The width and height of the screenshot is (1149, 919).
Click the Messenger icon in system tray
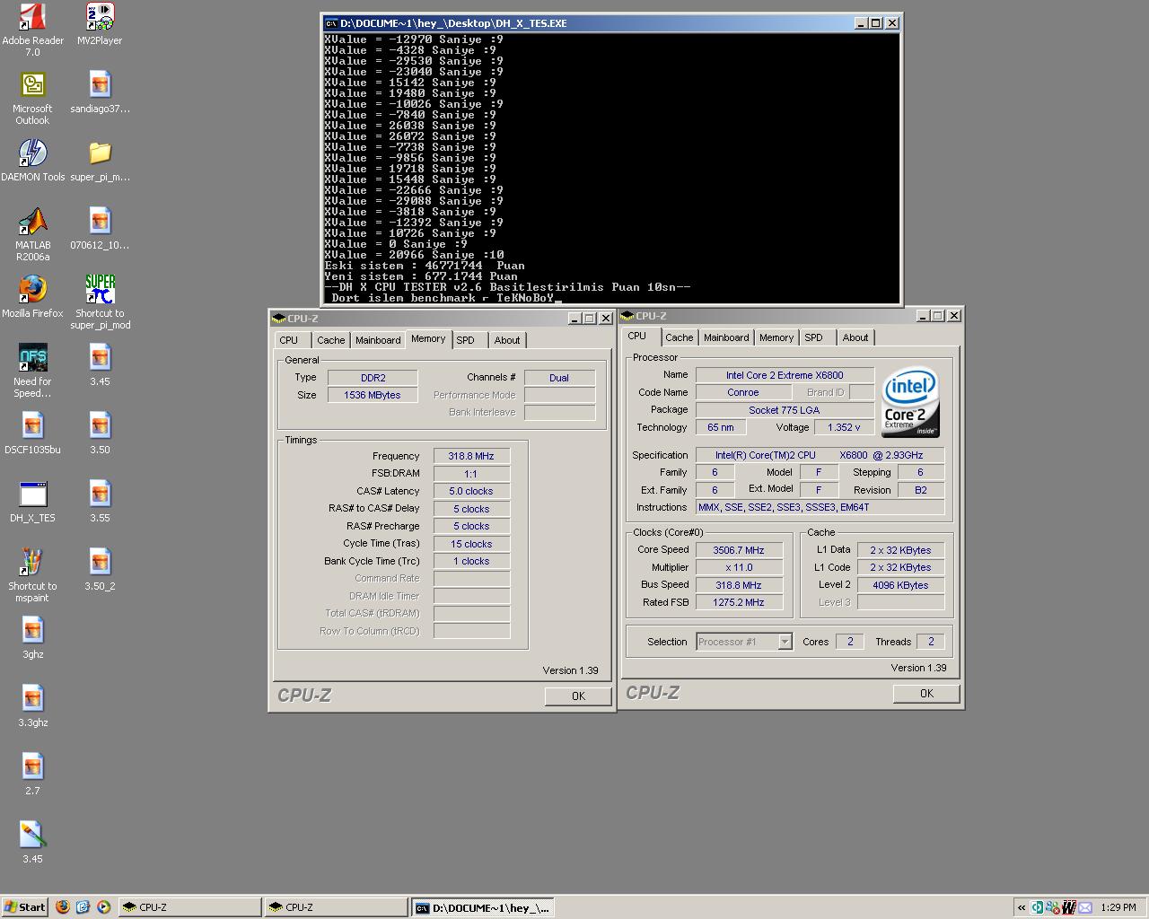1054,907
